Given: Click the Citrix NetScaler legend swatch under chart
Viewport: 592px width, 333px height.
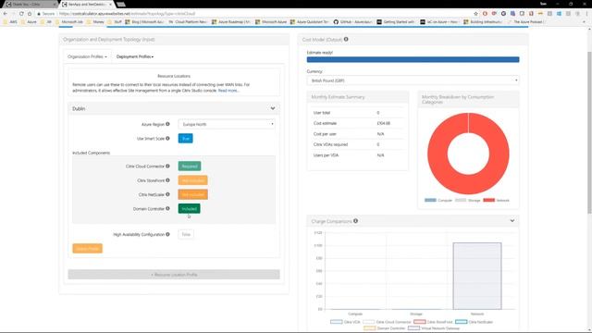Looking at the screenshot, I should point(461,322).
